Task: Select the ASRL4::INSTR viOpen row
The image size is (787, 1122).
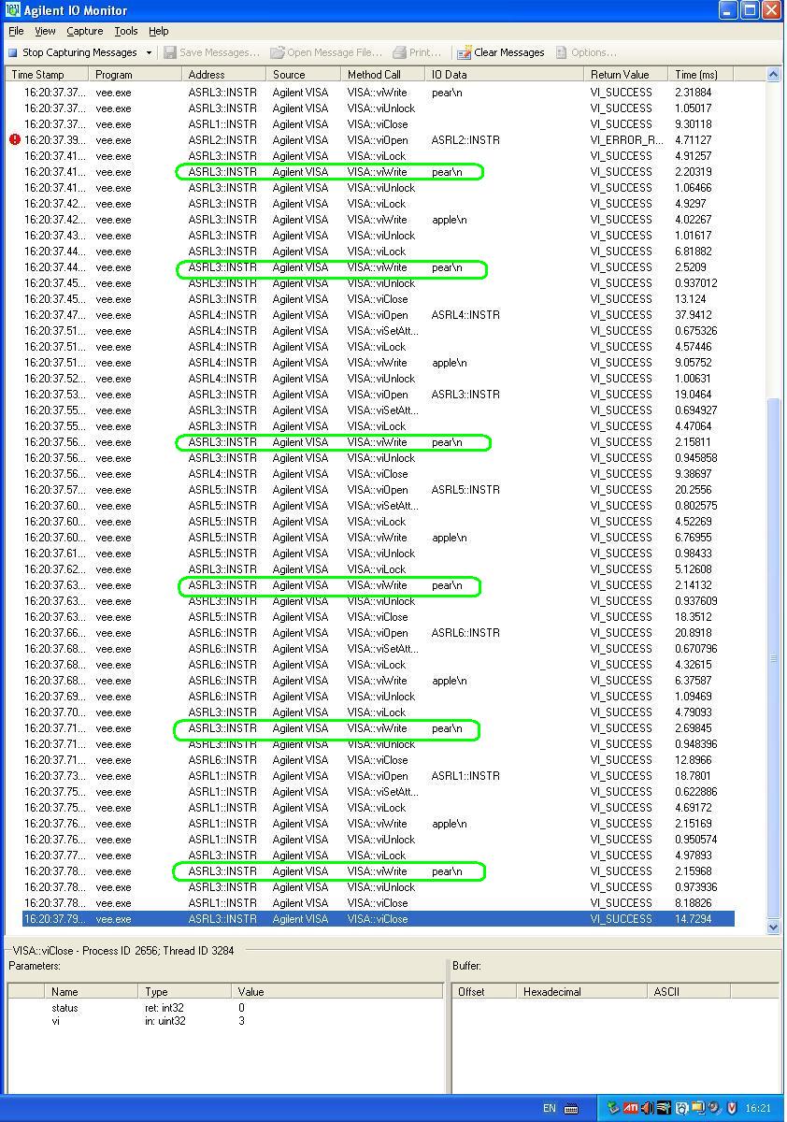Action: click(374, 315)
